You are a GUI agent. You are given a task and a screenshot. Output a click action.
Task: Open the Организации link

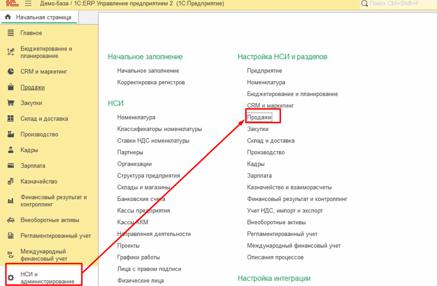tap(134, 164)
